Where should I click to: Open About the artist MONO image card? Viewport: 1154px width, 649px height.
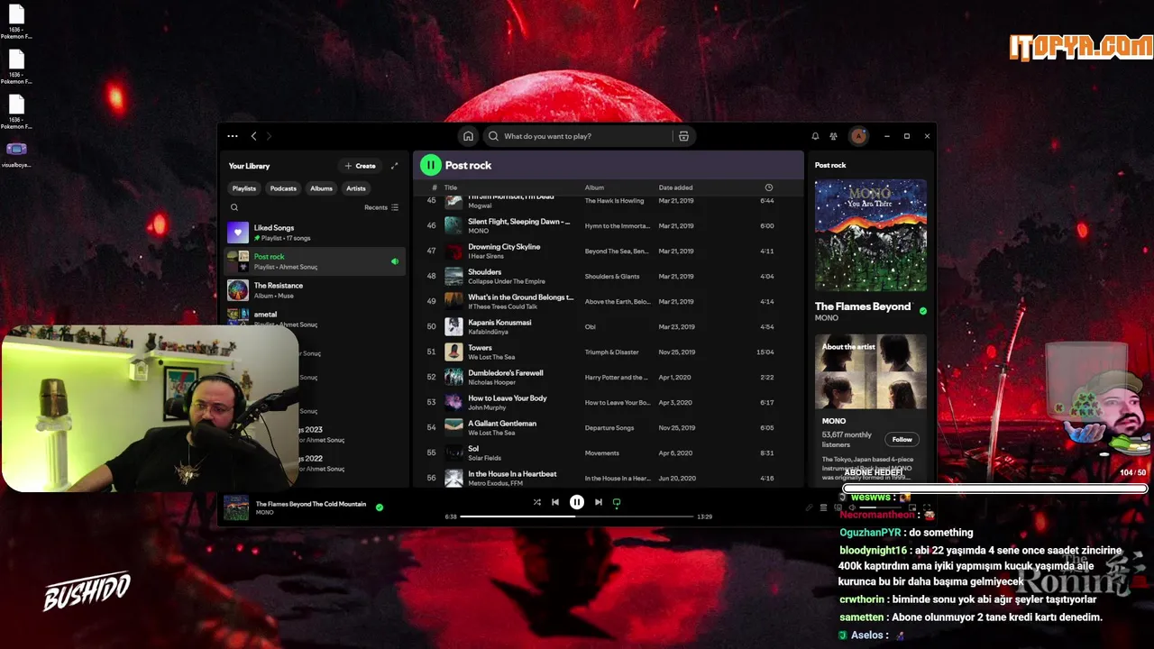tap(871, 372)
